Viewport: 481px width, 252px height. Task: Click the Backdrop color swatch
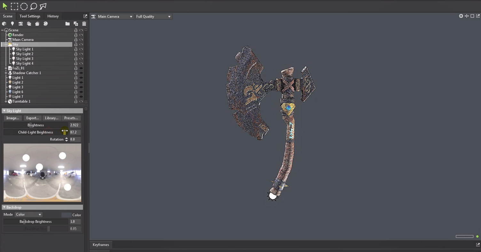pos(66,215)
